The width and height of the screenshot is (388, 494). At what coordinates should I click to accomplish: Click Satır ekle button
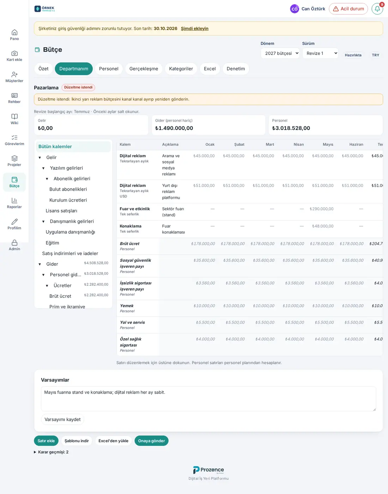pos(46,441)
